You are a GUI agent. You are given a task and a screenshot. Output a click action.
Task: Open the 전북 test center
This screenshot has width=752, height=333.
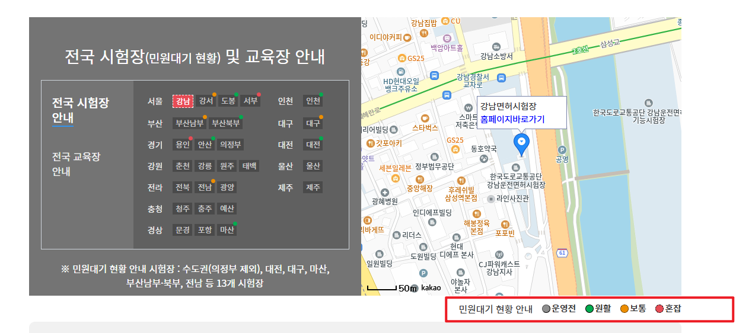point(183,187)
